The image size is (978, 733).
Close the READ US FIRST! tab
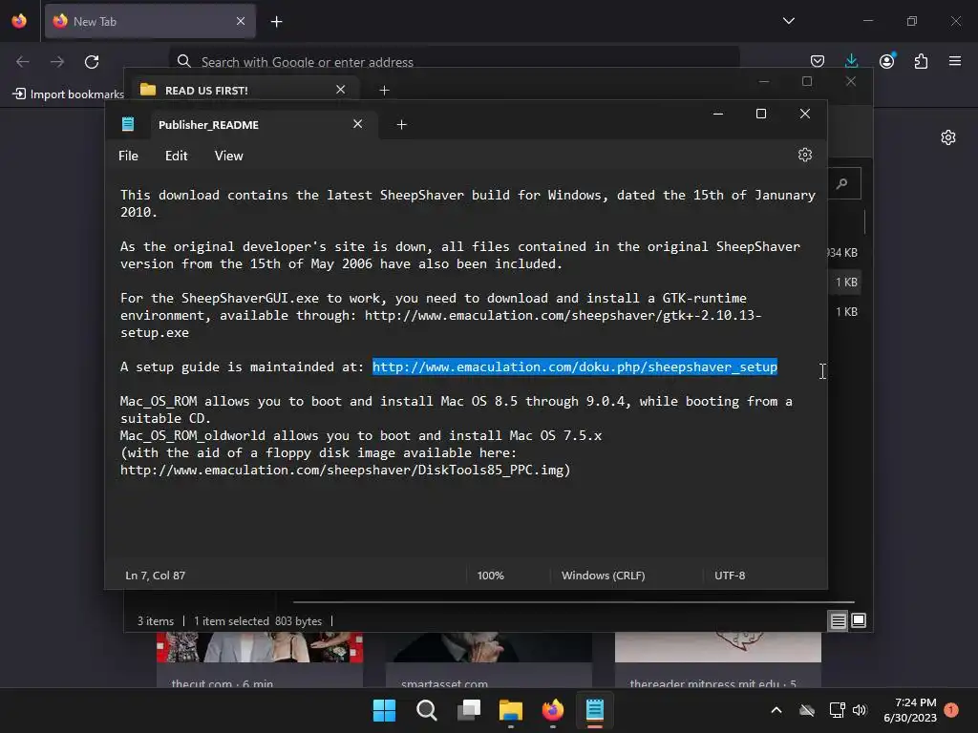341,90
